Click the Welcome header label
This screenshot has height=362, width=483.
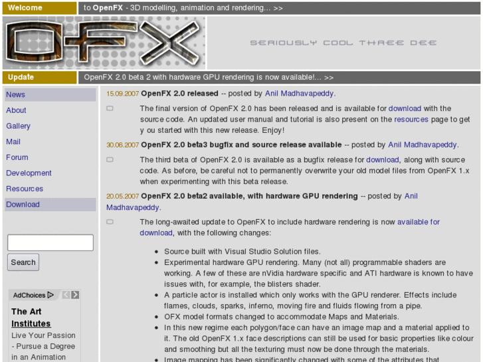(40, 8)
